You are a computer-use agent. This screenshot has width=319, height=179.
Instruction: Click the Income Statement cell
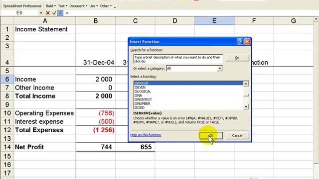pyautogui.click(x=45, y=29)
